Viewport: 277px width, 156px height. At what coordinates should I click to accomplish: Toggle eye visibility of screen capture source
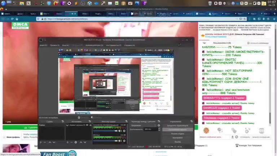click(87, 125)
